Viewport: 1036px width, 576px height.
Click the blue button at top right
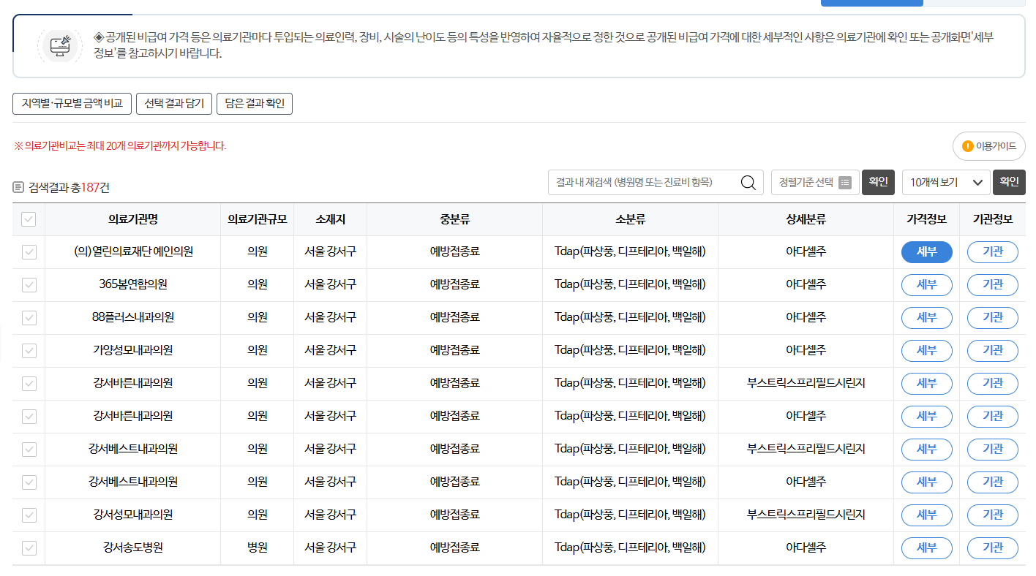click(x=871, y=3)
